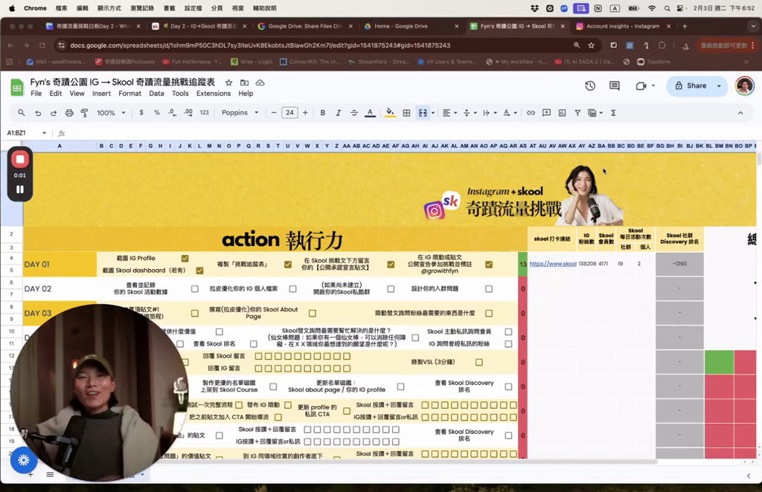
Task: Toggle 截圖 IG Profile checkbox
Action: click(x=185, y=258)
